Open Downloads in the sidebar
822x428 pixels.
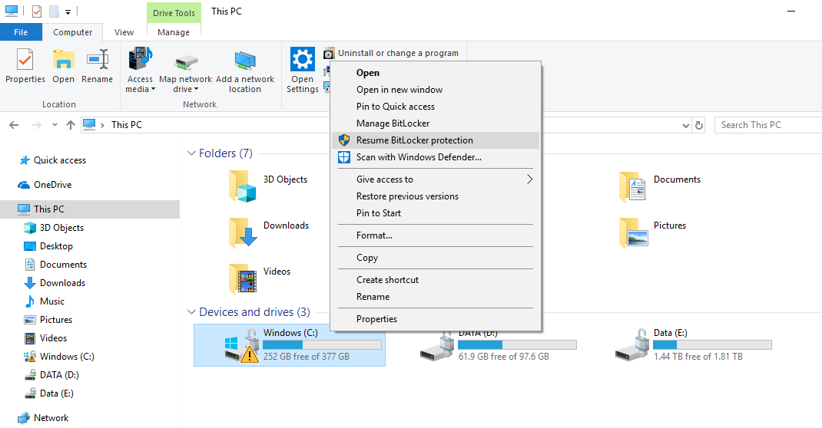62,283
